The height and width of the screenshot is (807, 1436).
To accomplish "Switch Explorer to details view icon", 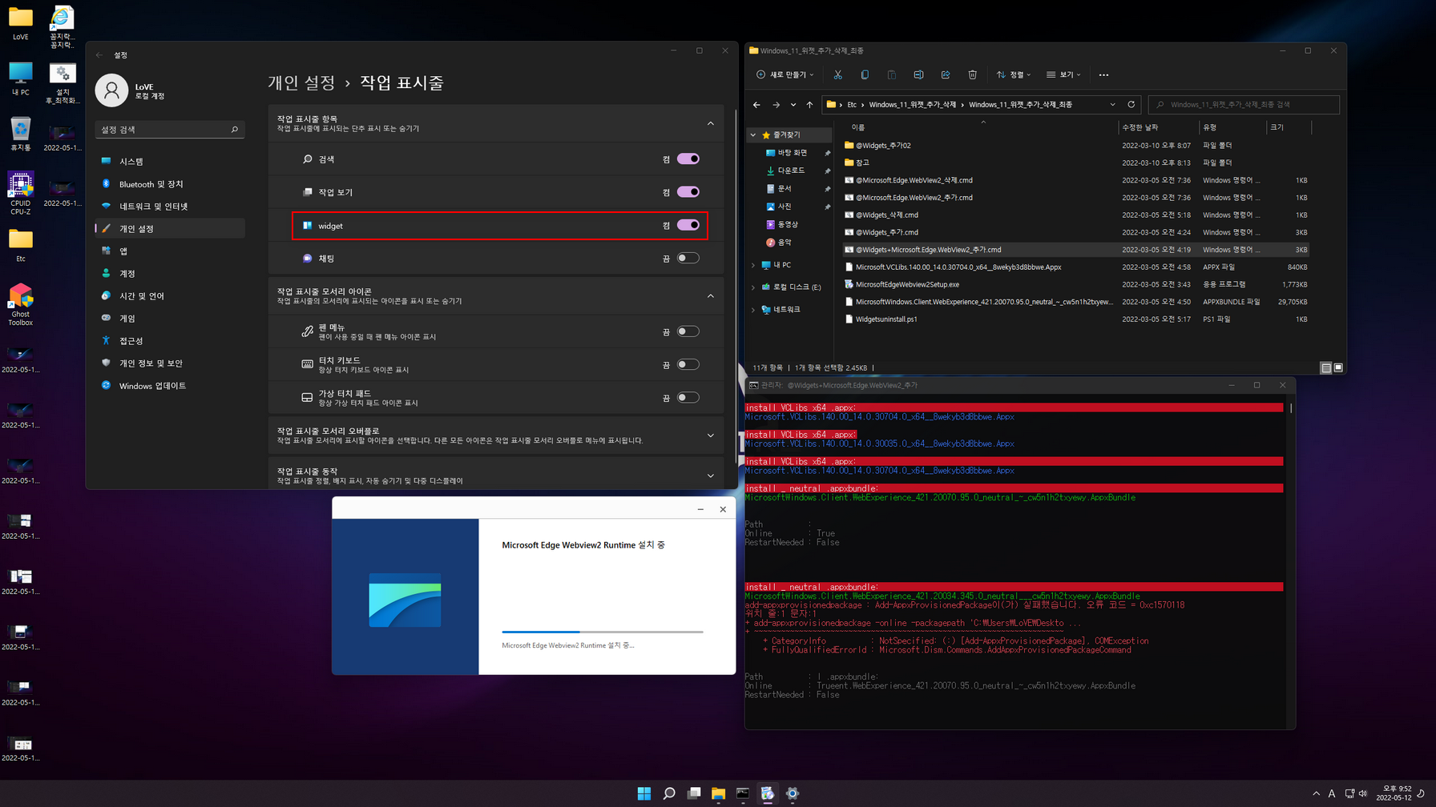I will click(x=1326, y=367).
